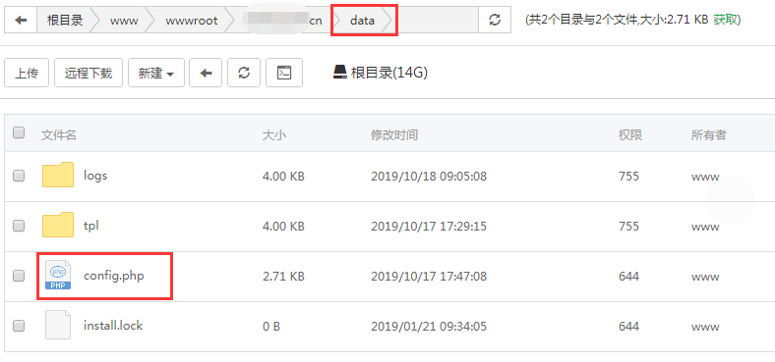Click the 644 permission of config.php
This screenshot has height=362, width=775.
[628, 277]
